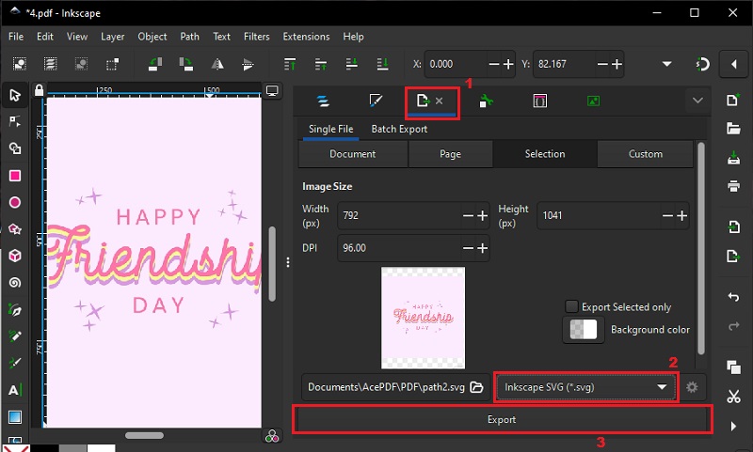Select the Shape Builder tool

pyautogui.click(x=15, y=148)
